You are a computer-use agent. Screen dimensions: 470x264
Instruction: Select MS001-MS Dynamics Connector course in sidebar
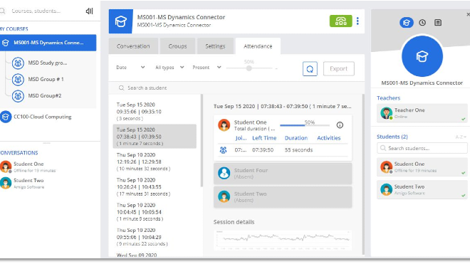tap(48, 43)
